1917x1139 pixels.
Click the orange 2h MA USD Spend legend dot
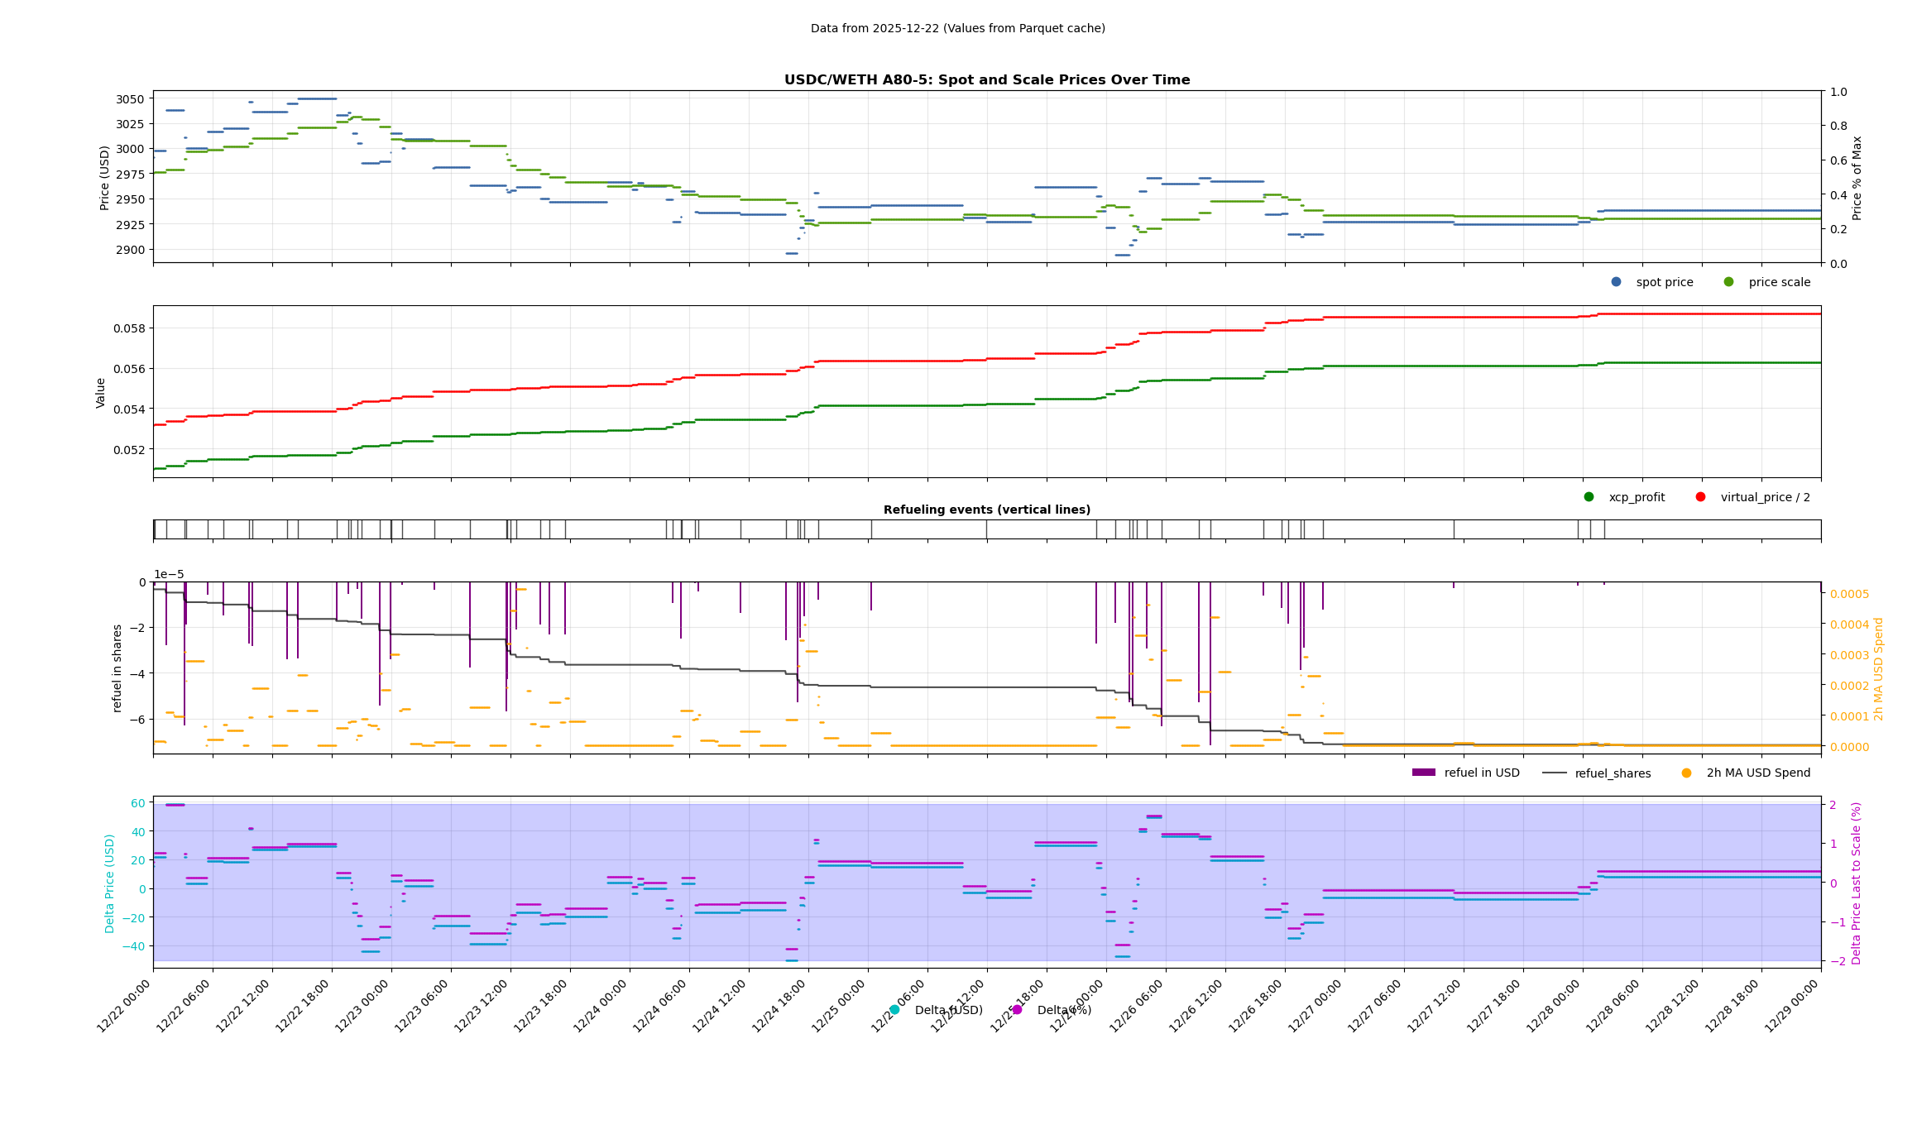coord(1686,773)
